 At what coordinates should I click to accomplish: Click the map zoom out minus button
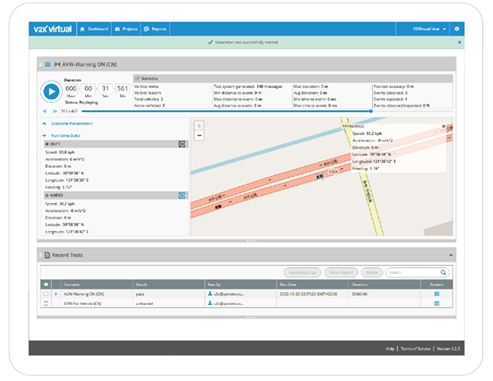[199, 135]
